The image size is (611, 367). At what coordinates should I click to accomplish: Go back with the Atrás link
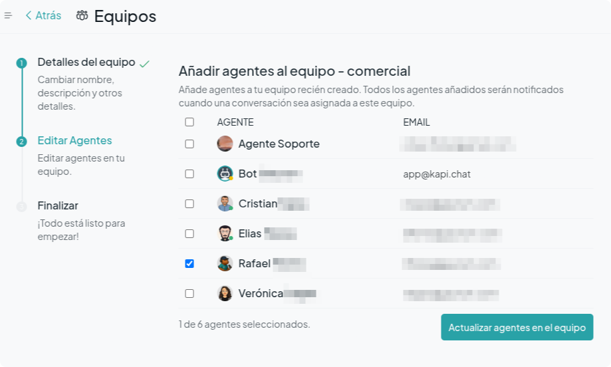pos(43,15)
